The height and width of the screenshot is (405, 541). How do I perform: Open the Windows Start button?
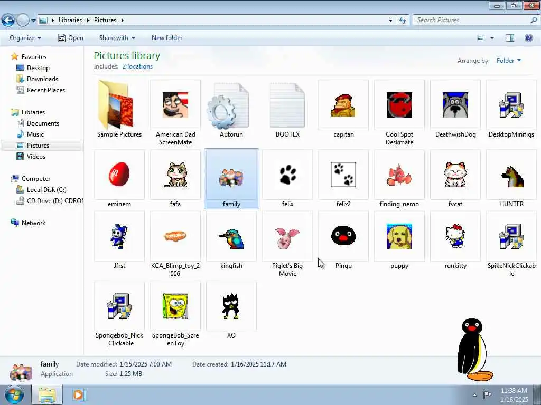[x=14, y=394]
